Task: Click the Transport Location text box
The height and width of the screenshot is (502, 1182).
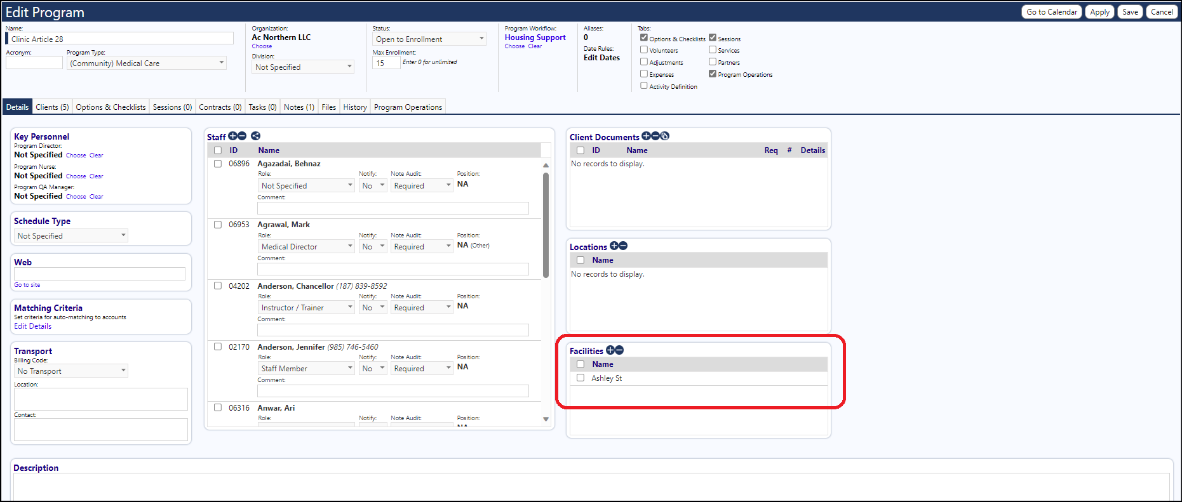Action: 101,399
